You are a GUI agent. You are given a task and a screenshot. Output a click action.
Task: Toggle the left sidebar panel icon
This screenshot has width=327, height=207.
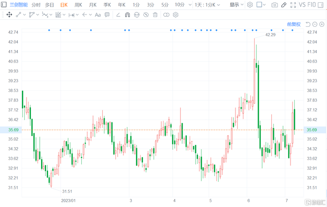4,4
